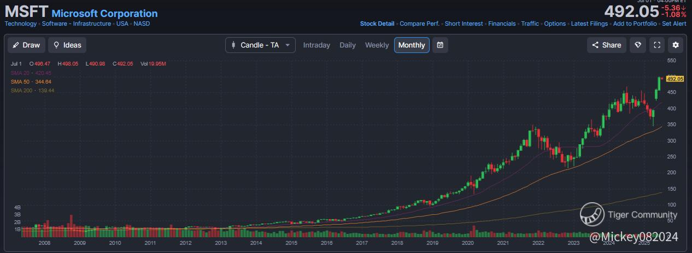Select the SMA 20 indicator label
This screenshot has width=692, height=253.
31,73
